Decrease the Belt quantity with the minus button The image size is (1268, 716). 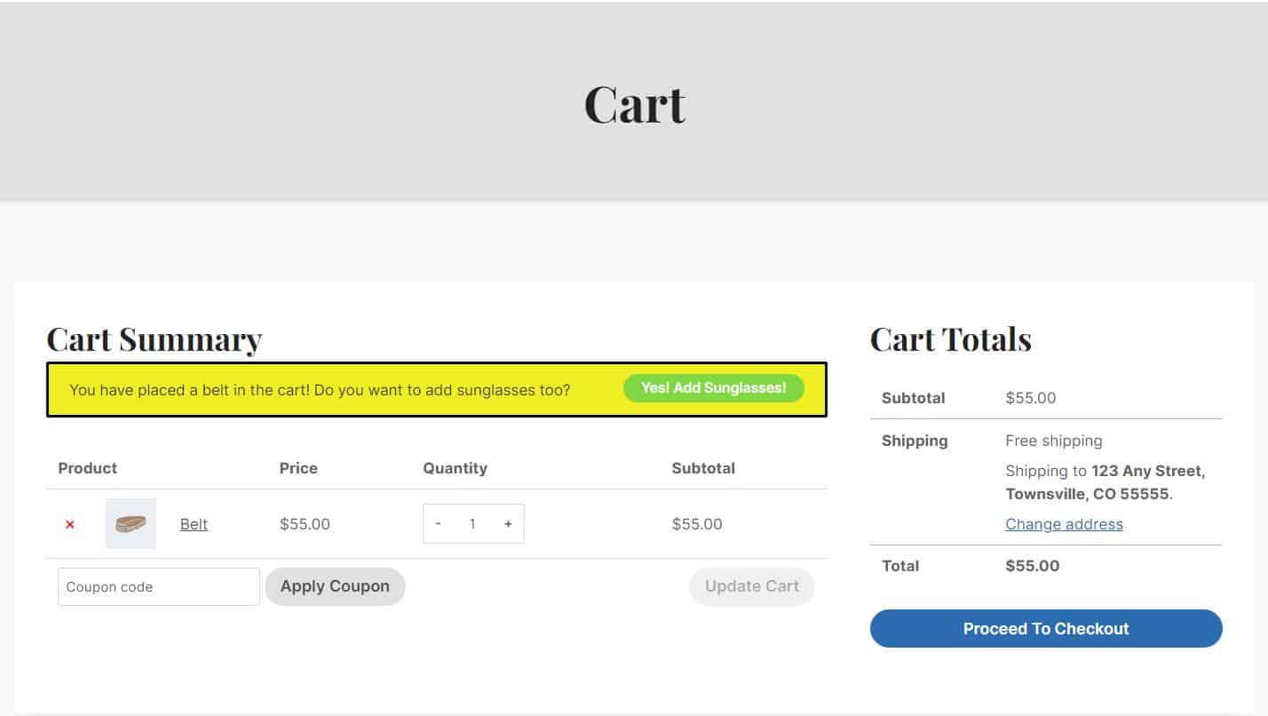[x=438, y=523]
